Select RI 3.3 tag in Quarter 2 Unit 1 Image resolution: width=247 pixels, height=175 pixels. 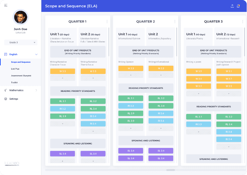click(x=131, y=106)
